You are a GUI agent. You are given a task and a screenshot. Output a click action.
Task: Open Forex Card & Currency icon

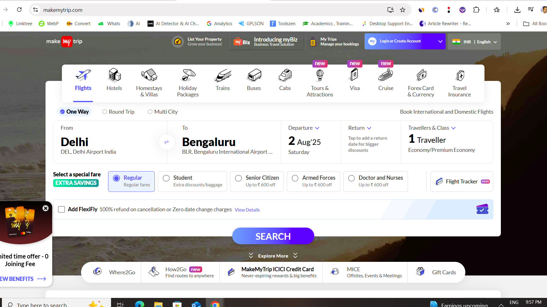coord(421,75)
